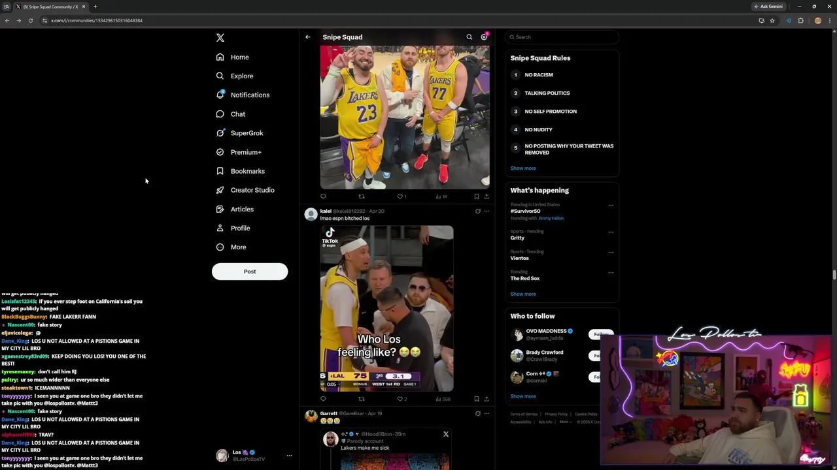Viewport: 837px width, 470px height.
Task: Open more options for Vientos trend
Action: point(611,252)
